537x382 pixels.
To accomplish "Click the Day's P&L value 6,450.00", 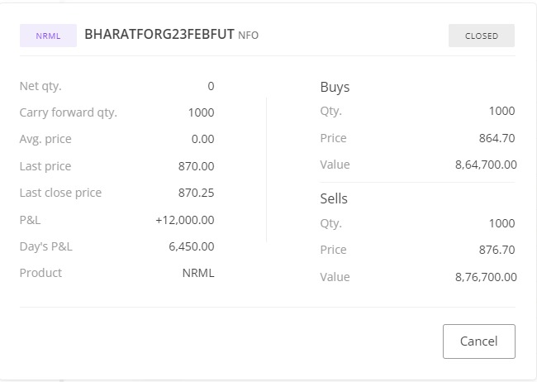I will (x=191, y=246).
